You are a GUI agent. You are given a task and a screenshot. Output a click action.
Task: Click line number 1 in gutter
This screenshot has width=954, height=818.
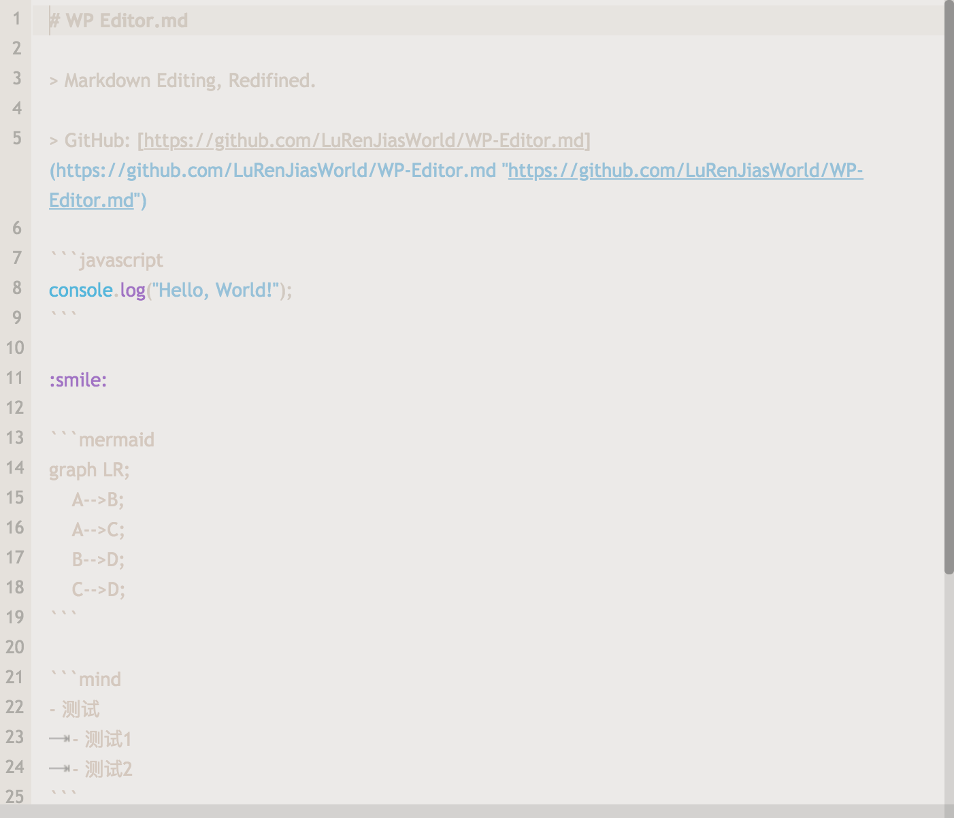pyautogui.click(x=16, y=18)
